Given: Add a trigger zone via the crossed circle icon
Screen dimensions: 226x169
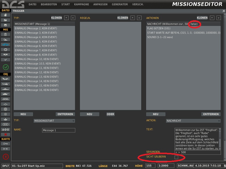Looking at the screenshot, I should 5,114.
